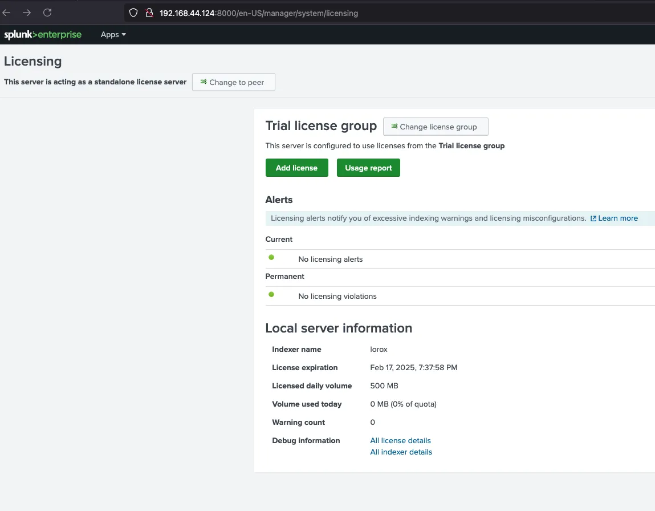Open the Change license group option
655x511 pixels.
pos(436,127)
